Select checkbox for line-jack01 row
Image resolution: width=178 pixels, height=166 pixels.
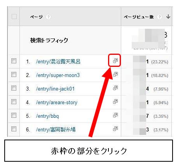pyautogui.click(x=14, y=88)
